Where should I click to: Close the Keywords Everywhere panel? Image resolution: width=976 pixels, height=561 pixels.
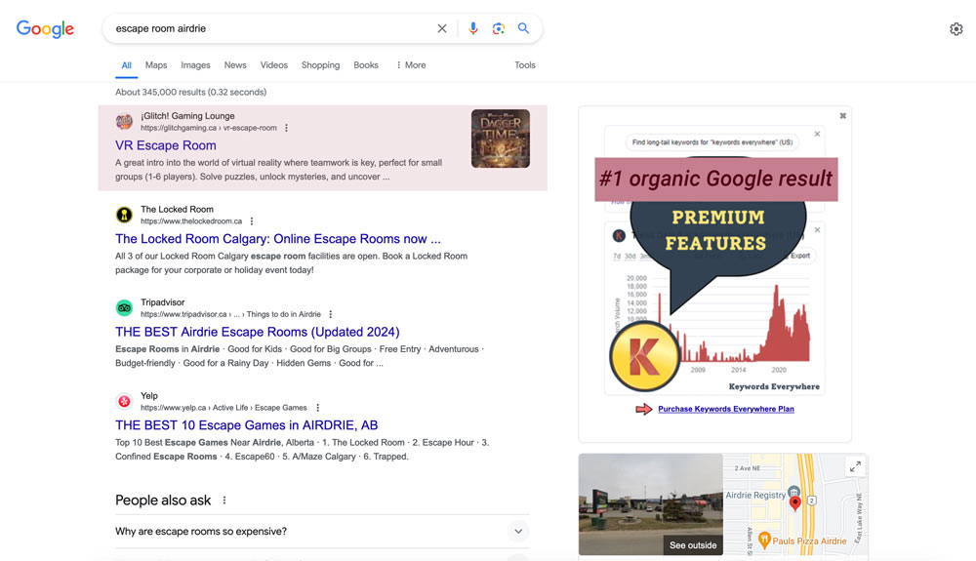pyautogui.click(x=843, y=116)
